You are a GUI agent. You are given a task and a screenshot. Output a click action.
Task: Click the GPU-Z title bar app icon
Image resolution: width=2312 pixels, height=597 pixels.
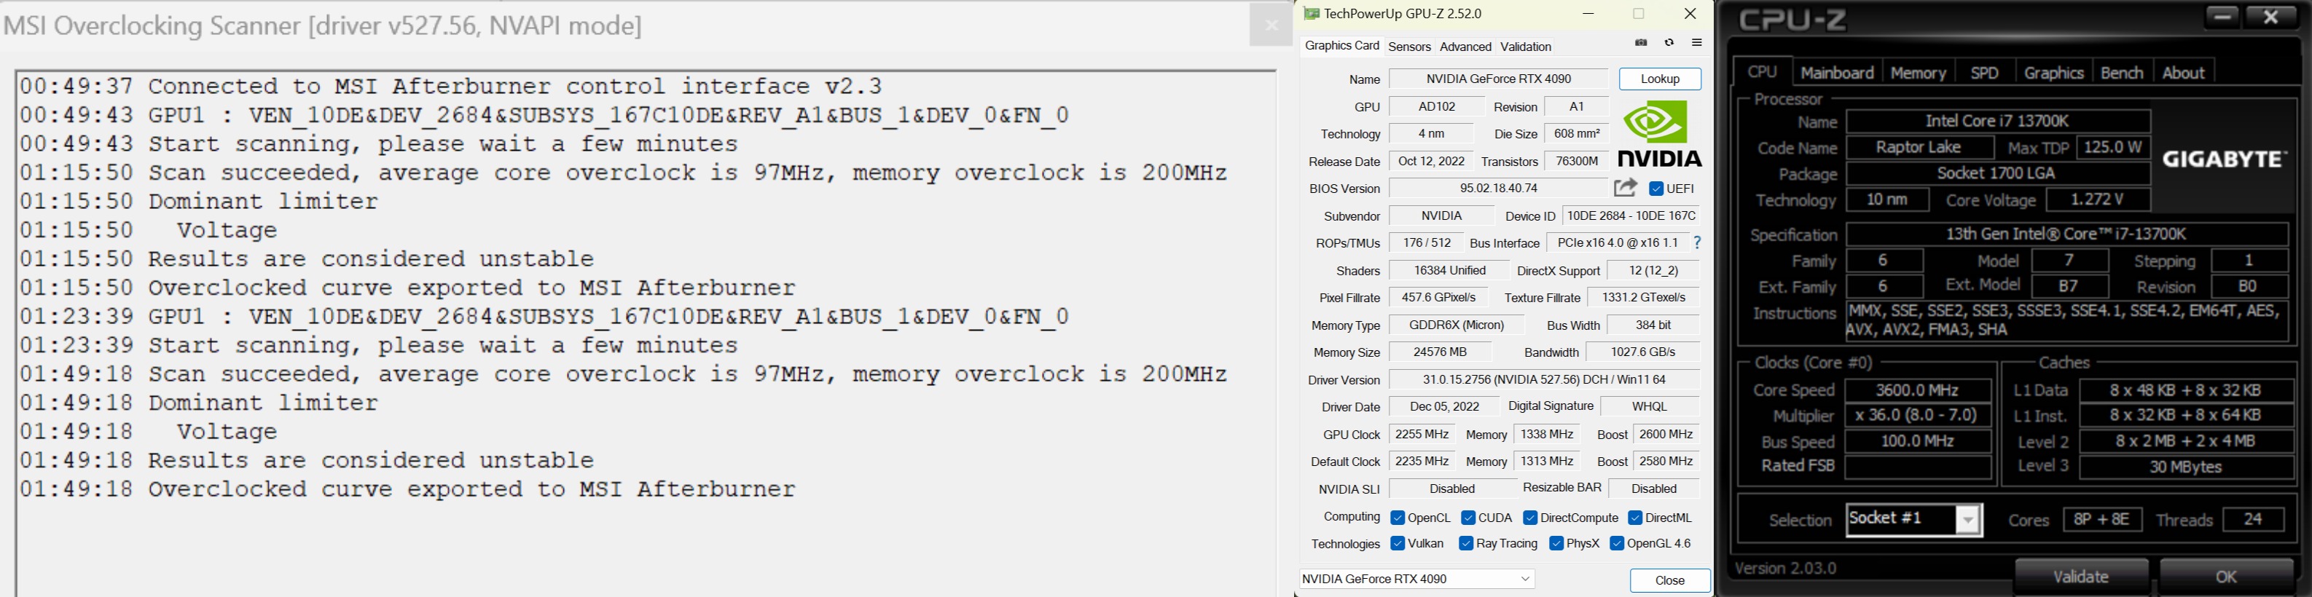tap(1312, 13)
